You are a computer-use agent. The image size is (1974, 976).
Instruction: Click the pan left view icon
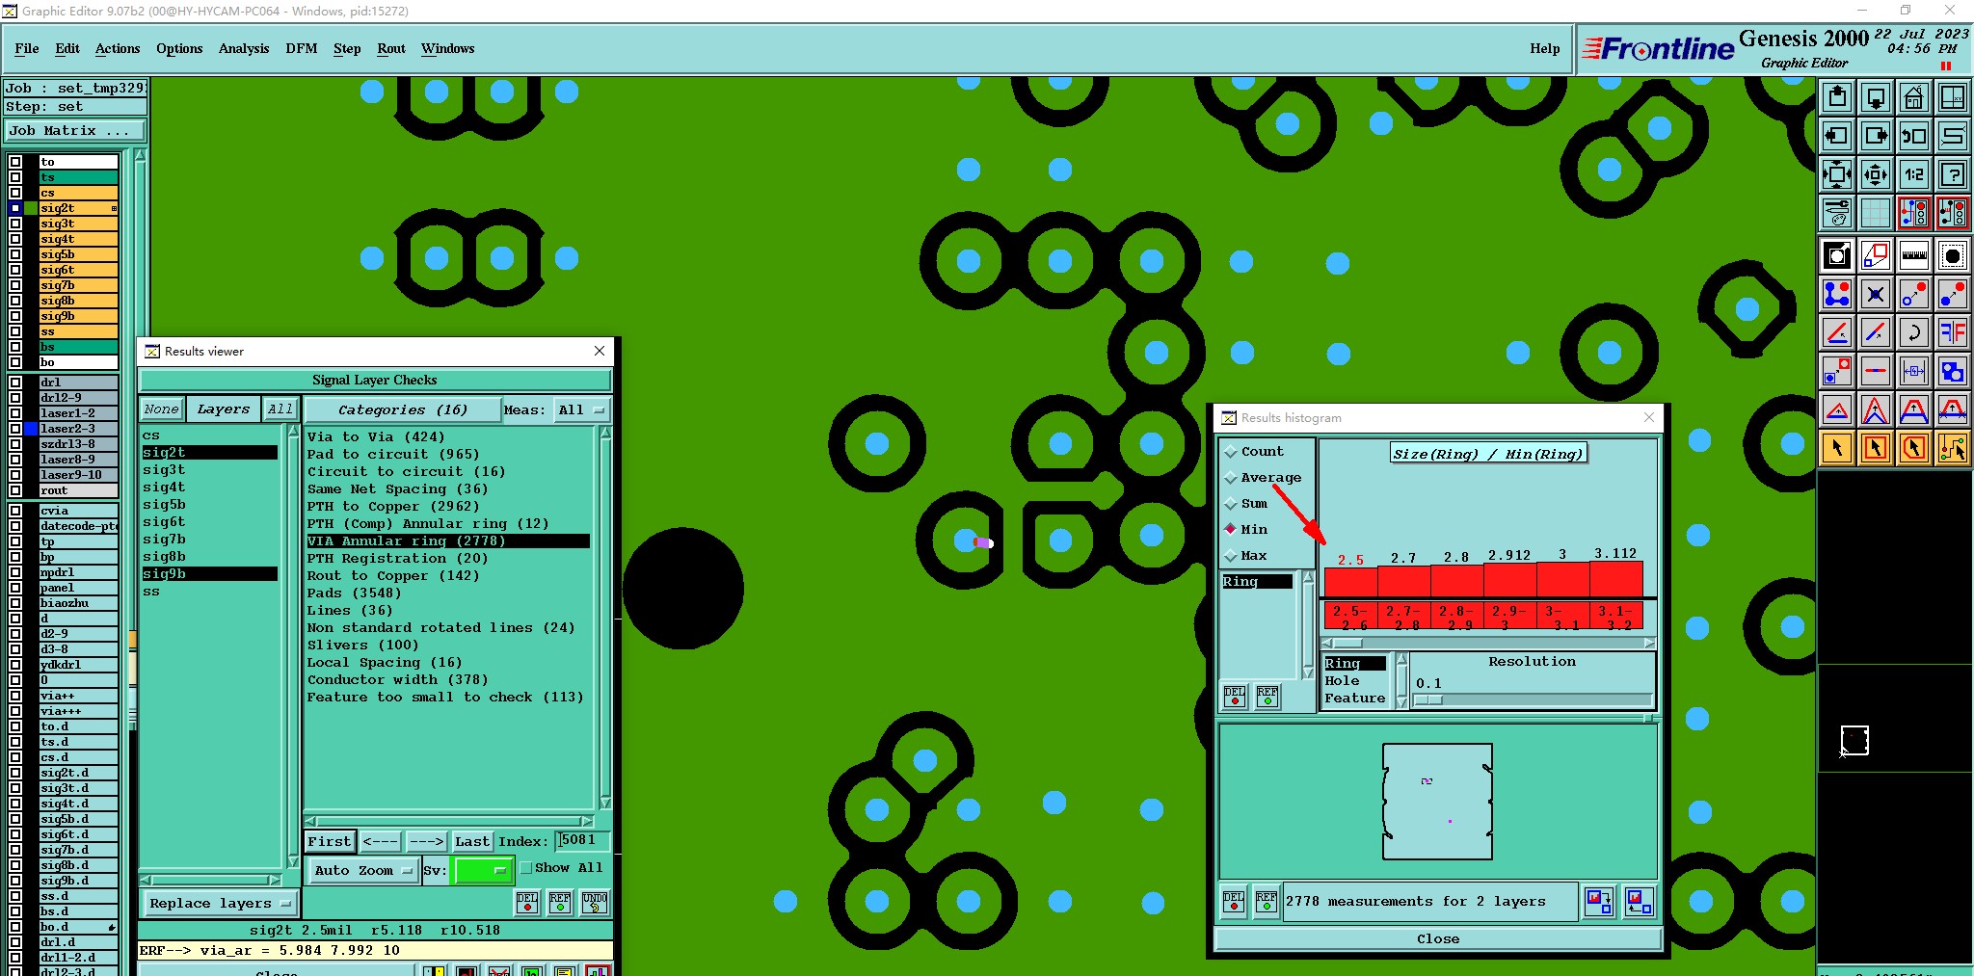[x=1837, y=136]
